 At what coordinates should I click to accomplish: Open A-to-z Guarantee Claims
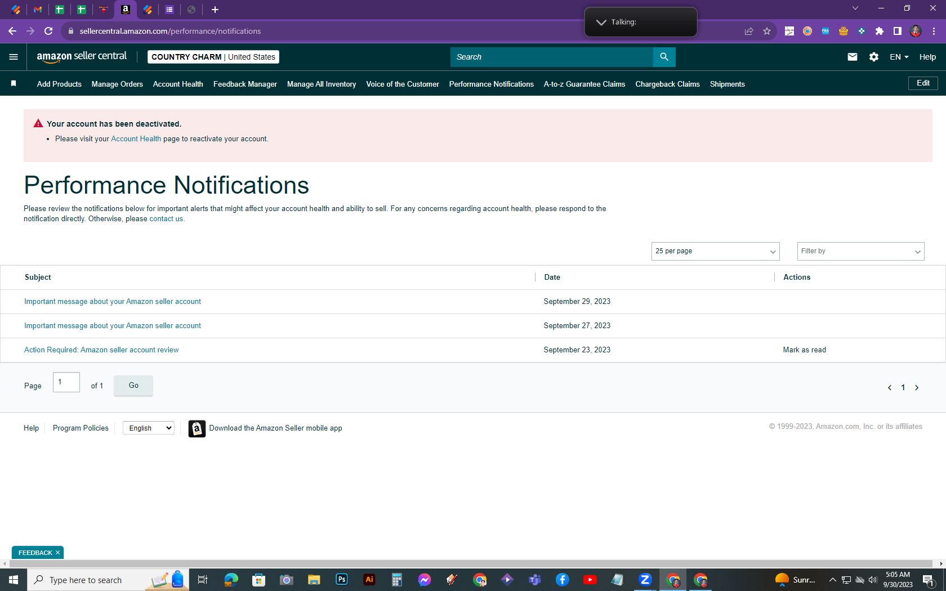click(584, 84)
